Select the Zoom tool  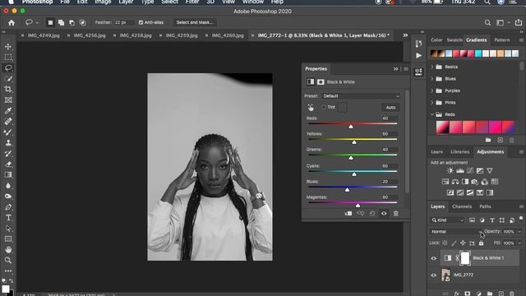point(8,261)
